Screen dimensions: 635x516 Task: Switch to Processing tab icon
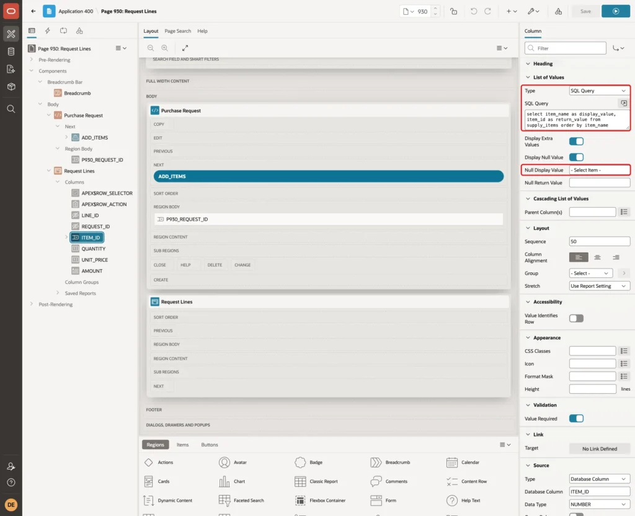pyautogui.click(x=64, y=31)
